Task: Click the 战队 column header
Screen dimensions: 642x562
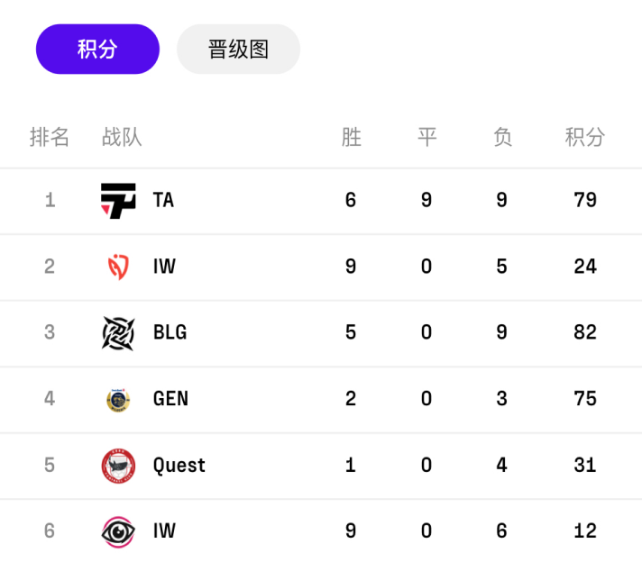Action: (122, 137)
